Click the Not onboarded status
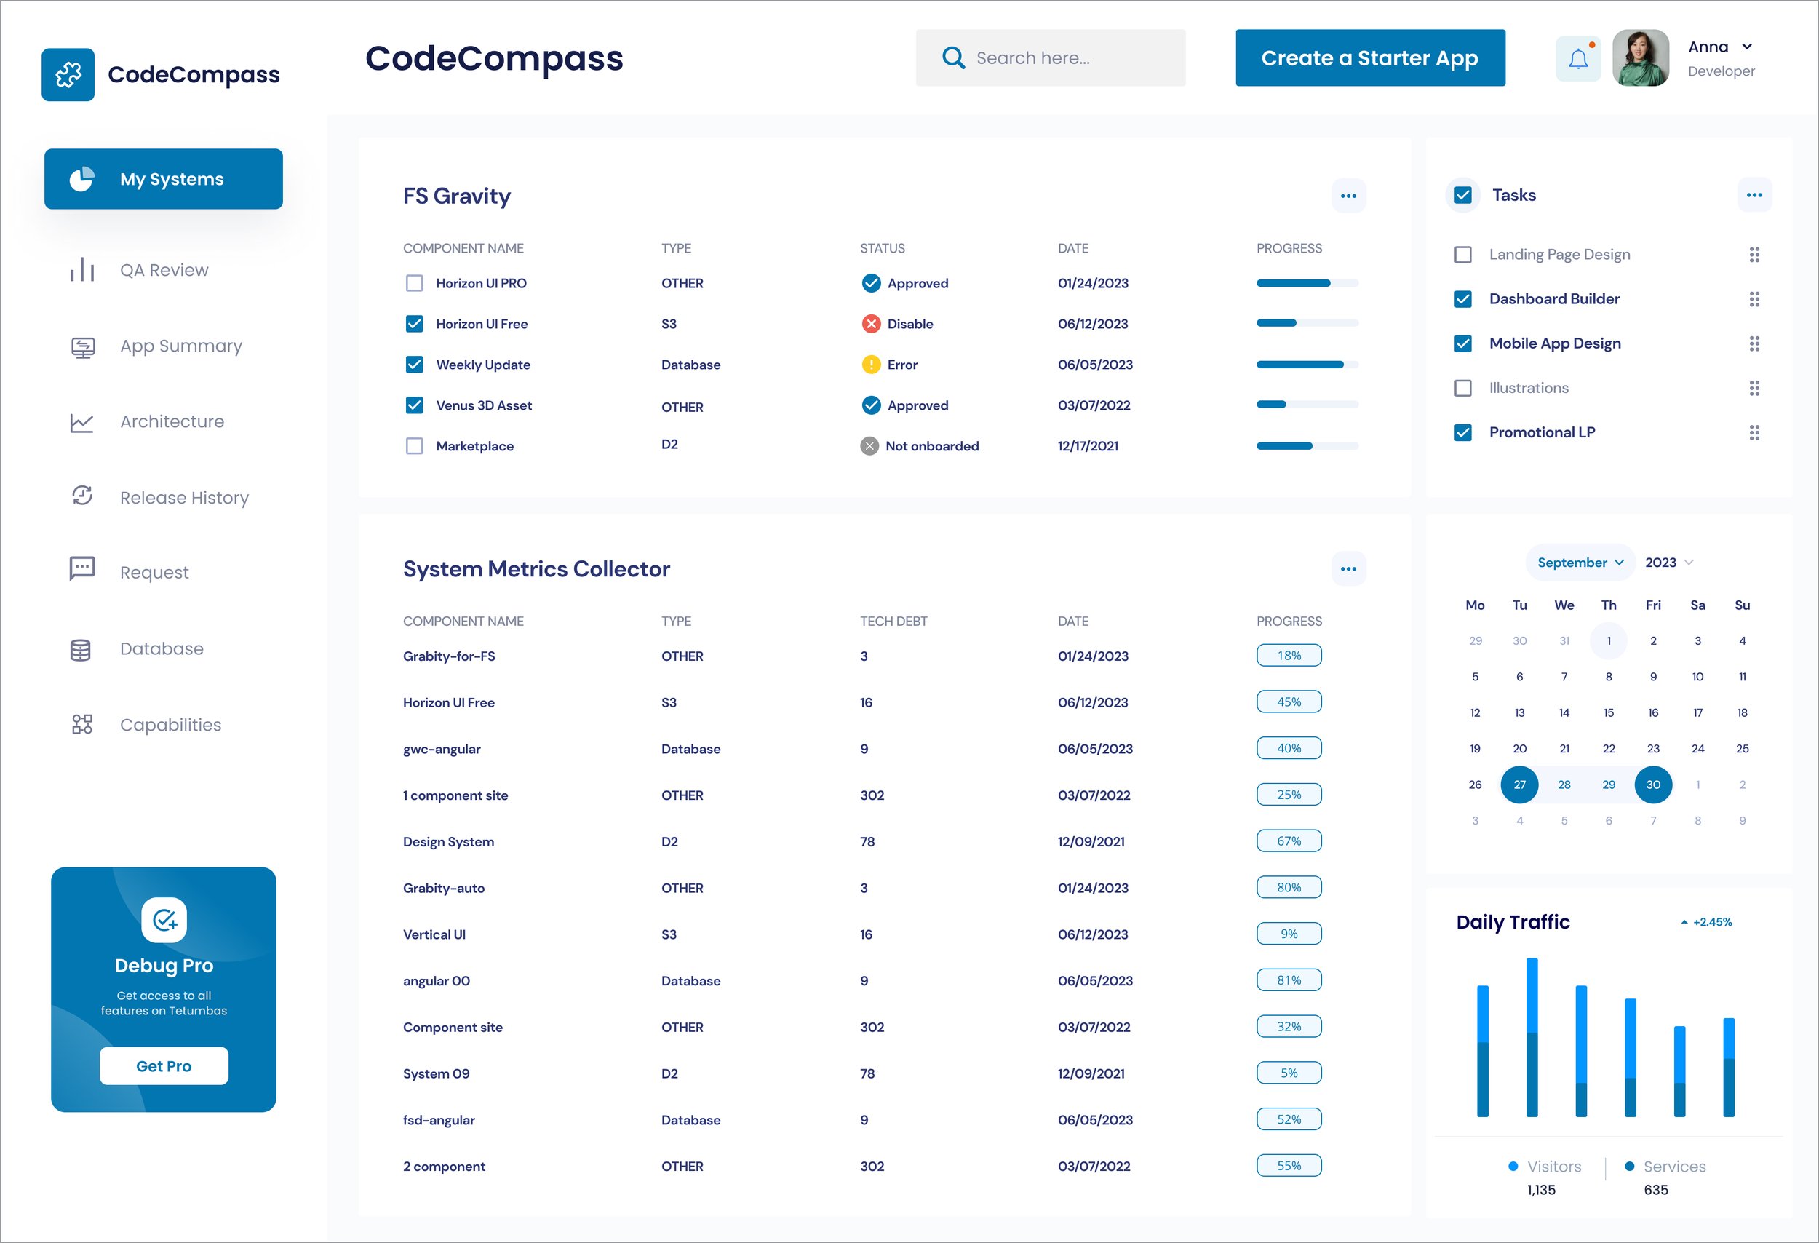Viewport: 1819px width, 1243px height. click(x=920, y=446)
